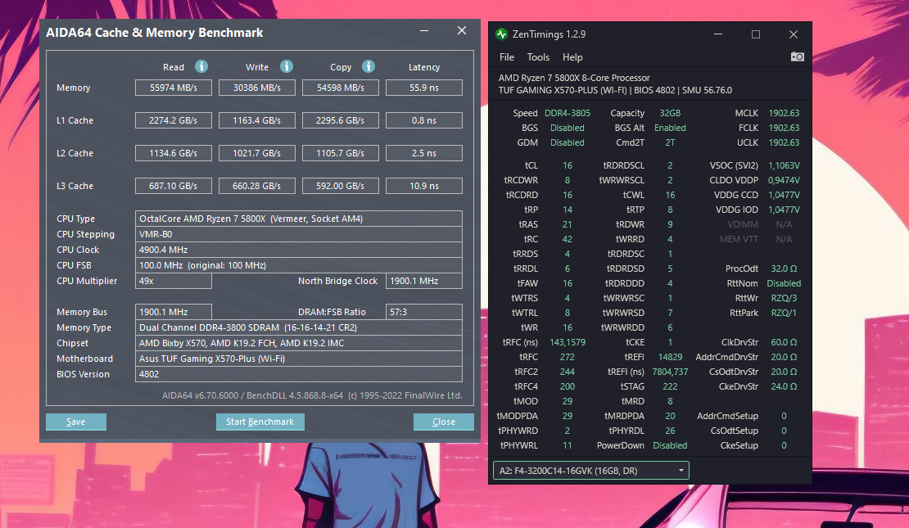
Task: Start the AIDA64 benchmark
Action: [260, 422]
